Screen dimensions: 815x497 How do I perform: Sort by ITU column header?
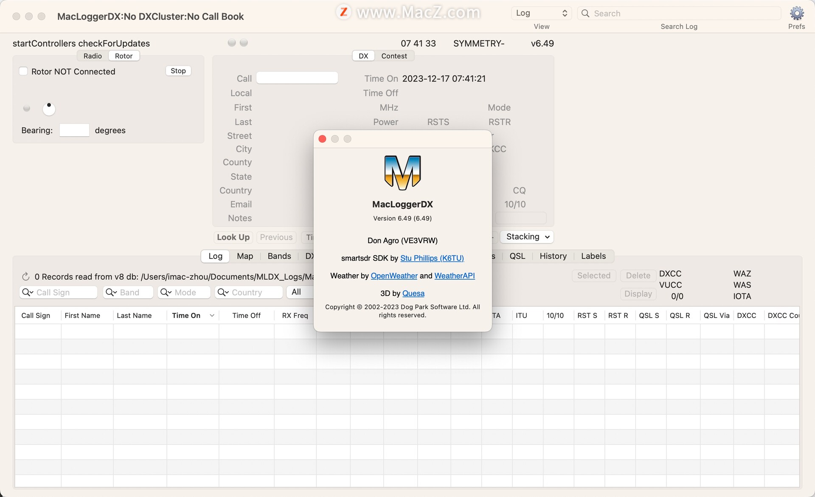(527, 315)
